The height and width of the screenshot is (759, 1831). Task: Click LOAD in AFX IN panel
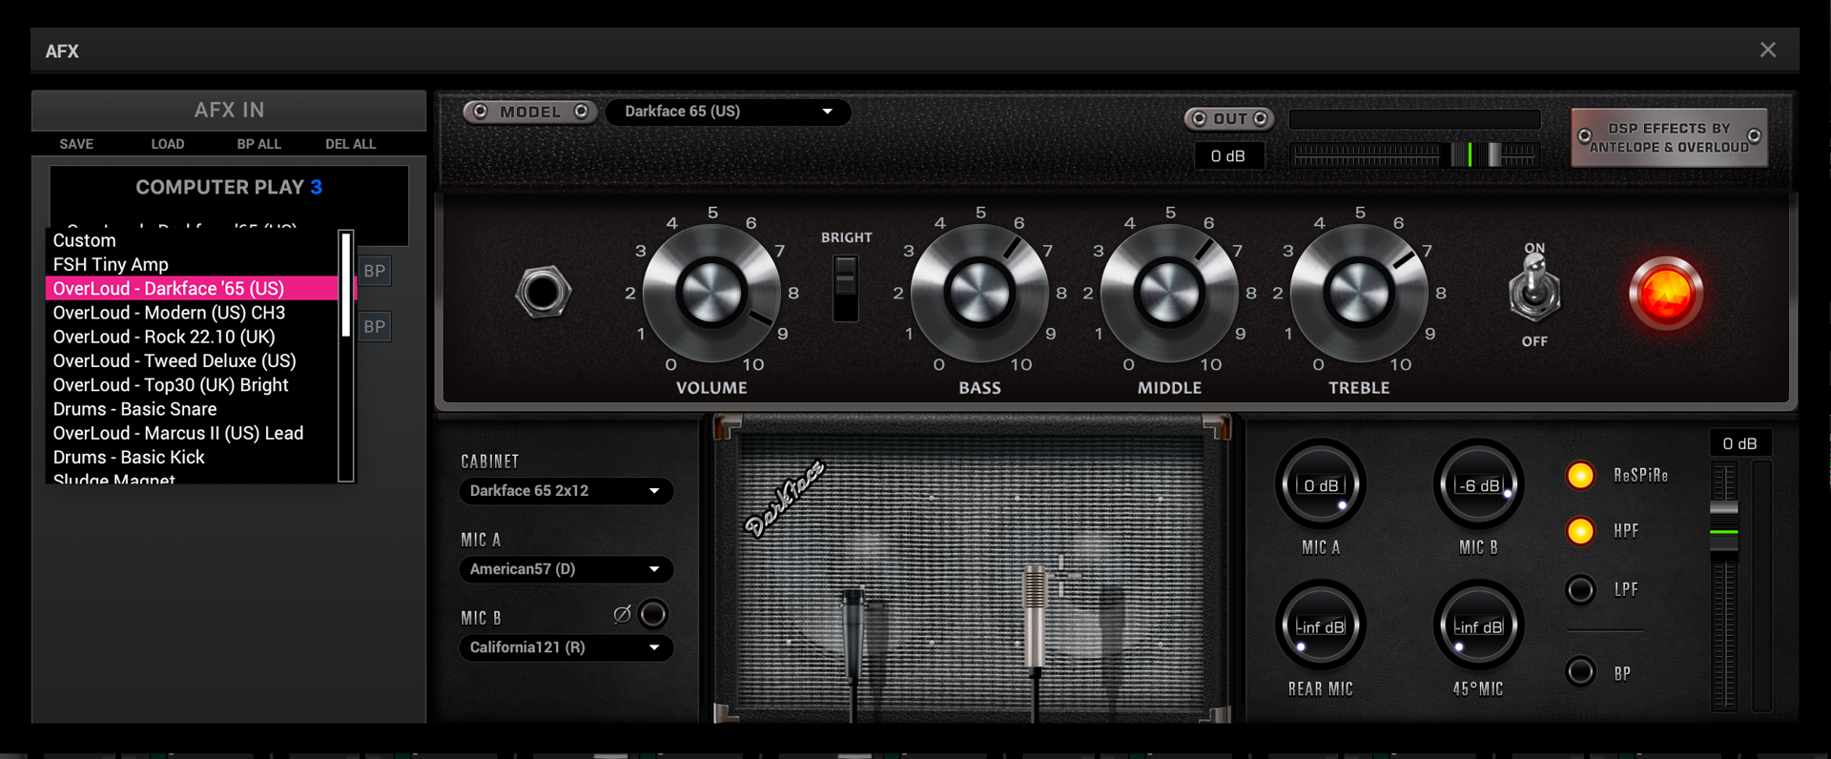168,144
